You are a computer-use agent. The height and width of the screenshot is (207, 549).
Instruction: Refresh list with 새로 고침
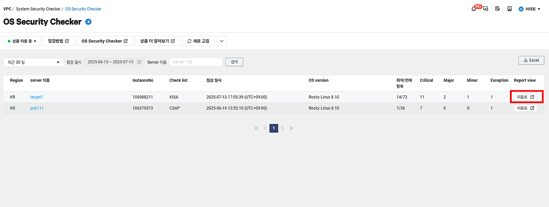coord(198,41)
